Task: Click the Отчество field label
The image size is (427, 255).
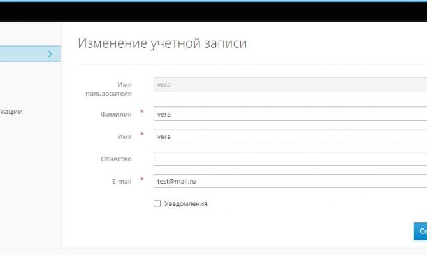Action: coord(116,159)
